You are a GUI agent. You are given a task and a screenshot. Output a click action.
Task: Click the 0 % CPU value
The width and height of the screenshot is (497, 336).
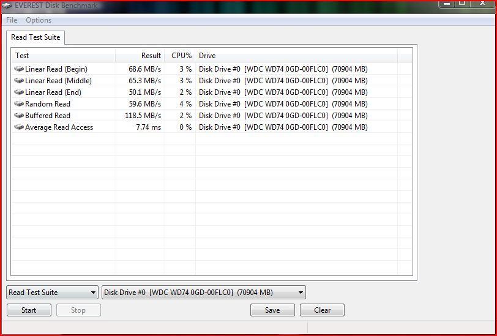pos(185,127)
